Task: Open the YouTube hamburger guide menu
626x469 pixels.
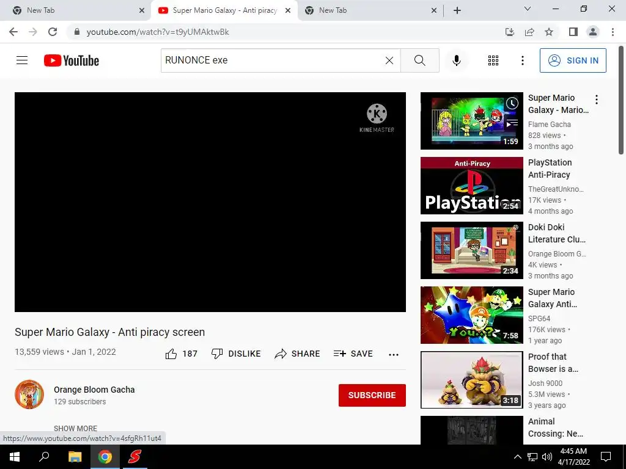Action: (22, 60)
